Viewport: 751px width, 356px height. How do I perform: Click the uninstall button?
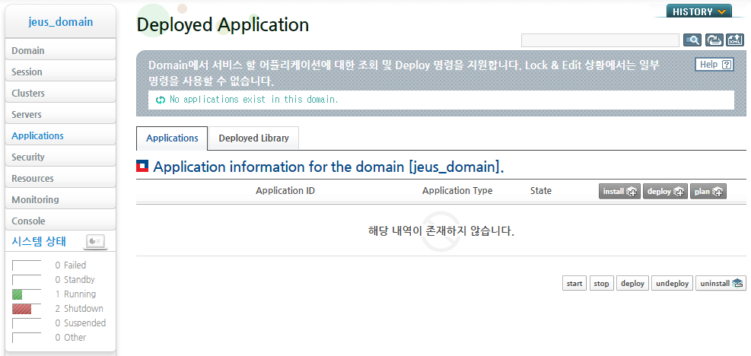click(721, 283)
